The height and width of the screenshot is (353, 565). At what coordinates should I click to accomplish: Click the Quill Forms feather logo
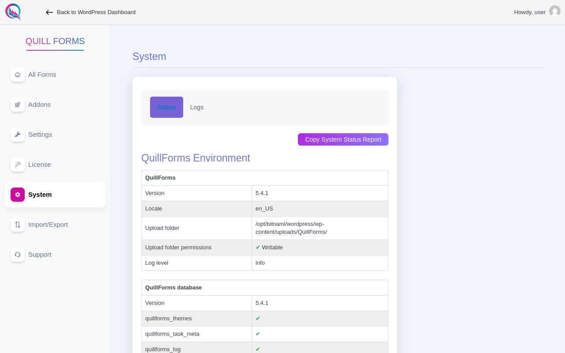[x=13, y=12]
